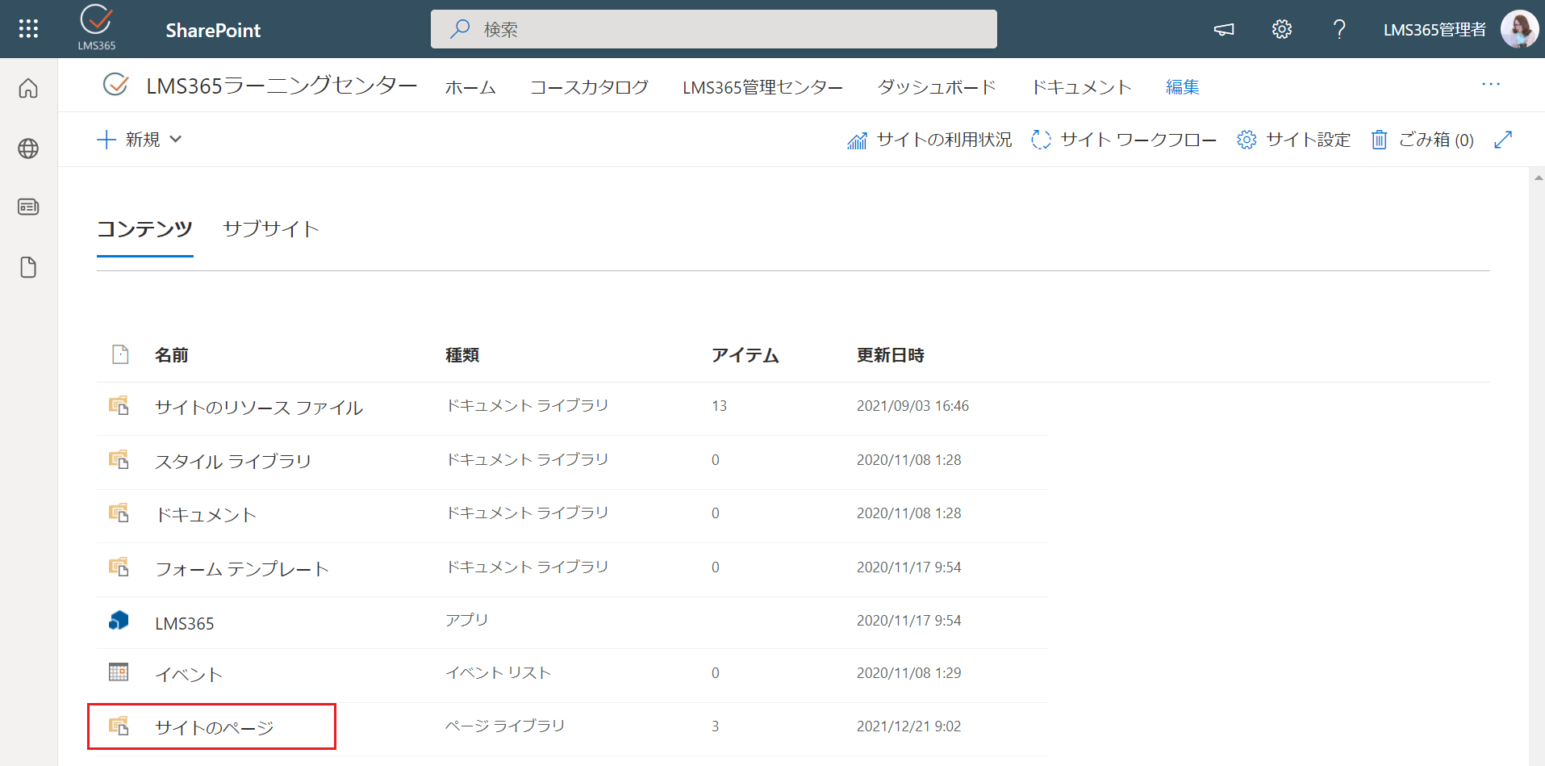Viewport: 1545px width, 766px height.
Task: Open サイトのリソース ファイル library
Action: [x=259, y=408]
